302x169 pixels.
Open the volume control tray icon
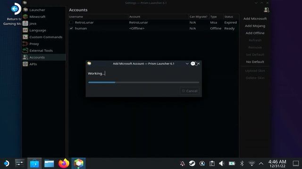222,163
